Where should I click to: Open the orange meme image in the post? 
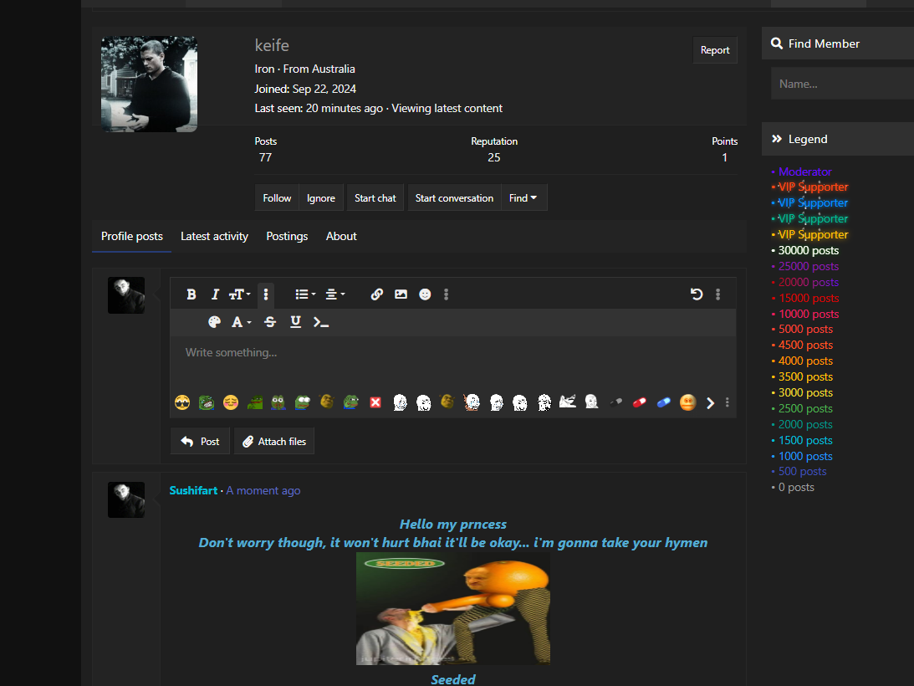pos(453,608)
